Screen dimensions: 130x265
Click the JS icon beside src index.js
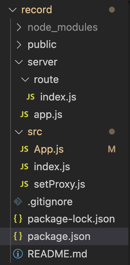24,167
